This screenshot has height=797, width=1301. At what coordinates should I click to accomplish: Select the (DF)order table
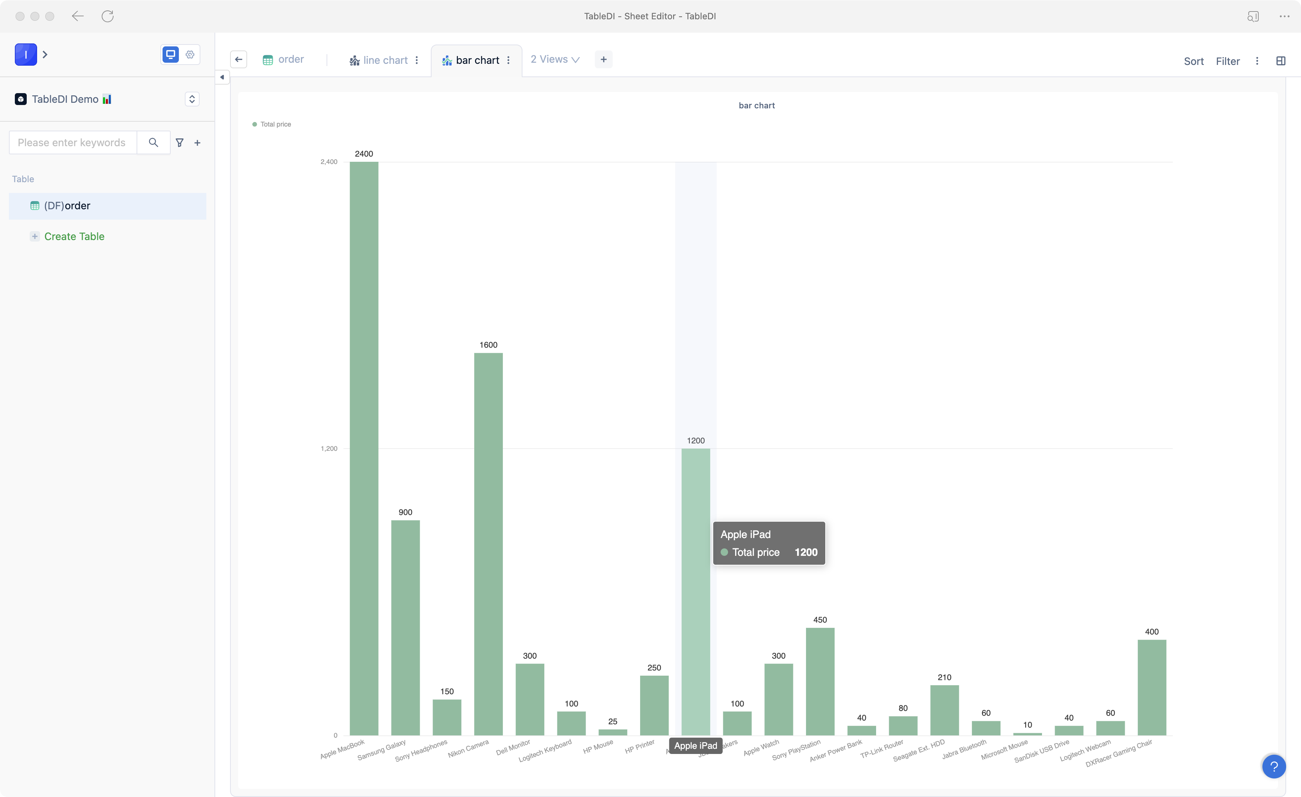(x=108, y=206)
